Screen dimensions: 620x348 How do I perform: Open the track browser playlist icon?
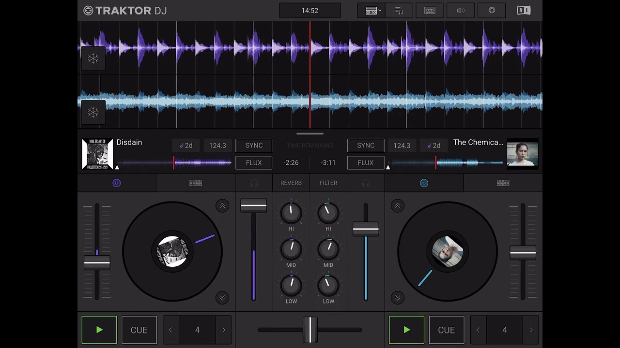[x=399, y=11]
